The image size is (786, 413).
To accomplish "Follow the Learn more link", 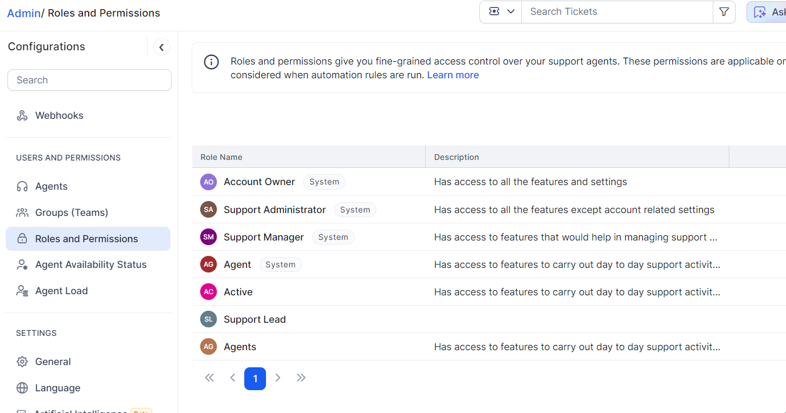I will [x=453, y=75].
